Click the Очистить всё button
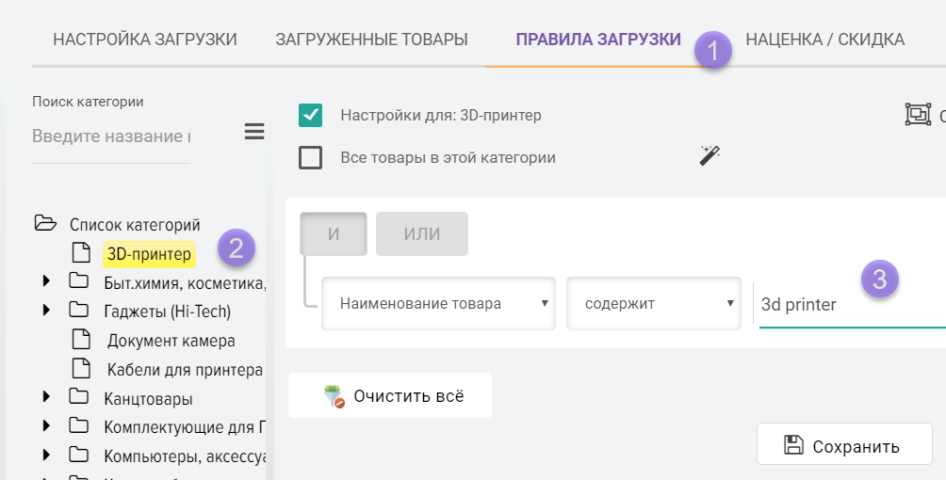 tap(390, 395)
